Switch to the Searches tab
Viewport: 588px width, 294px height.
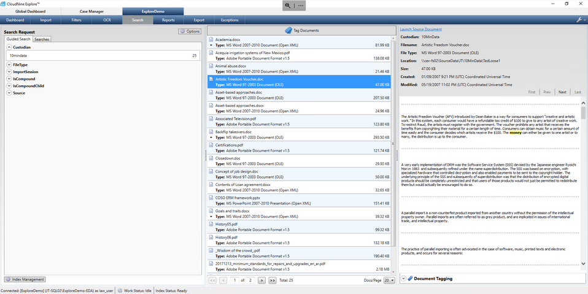[x=42, y=39]
